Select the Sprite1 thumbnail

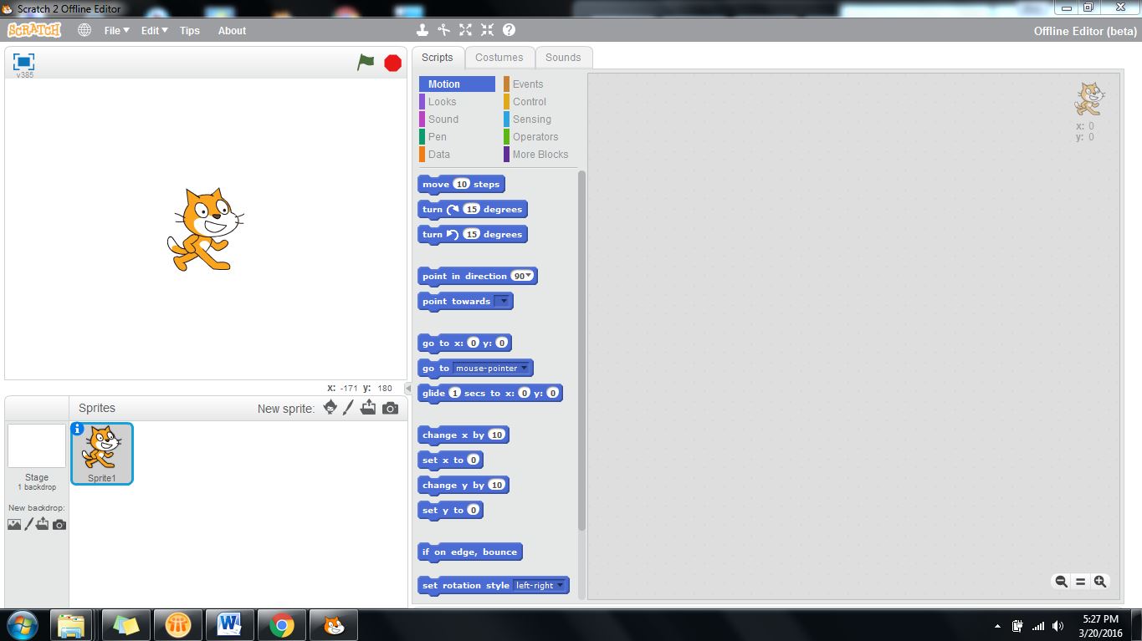click(x=102, y=453)
